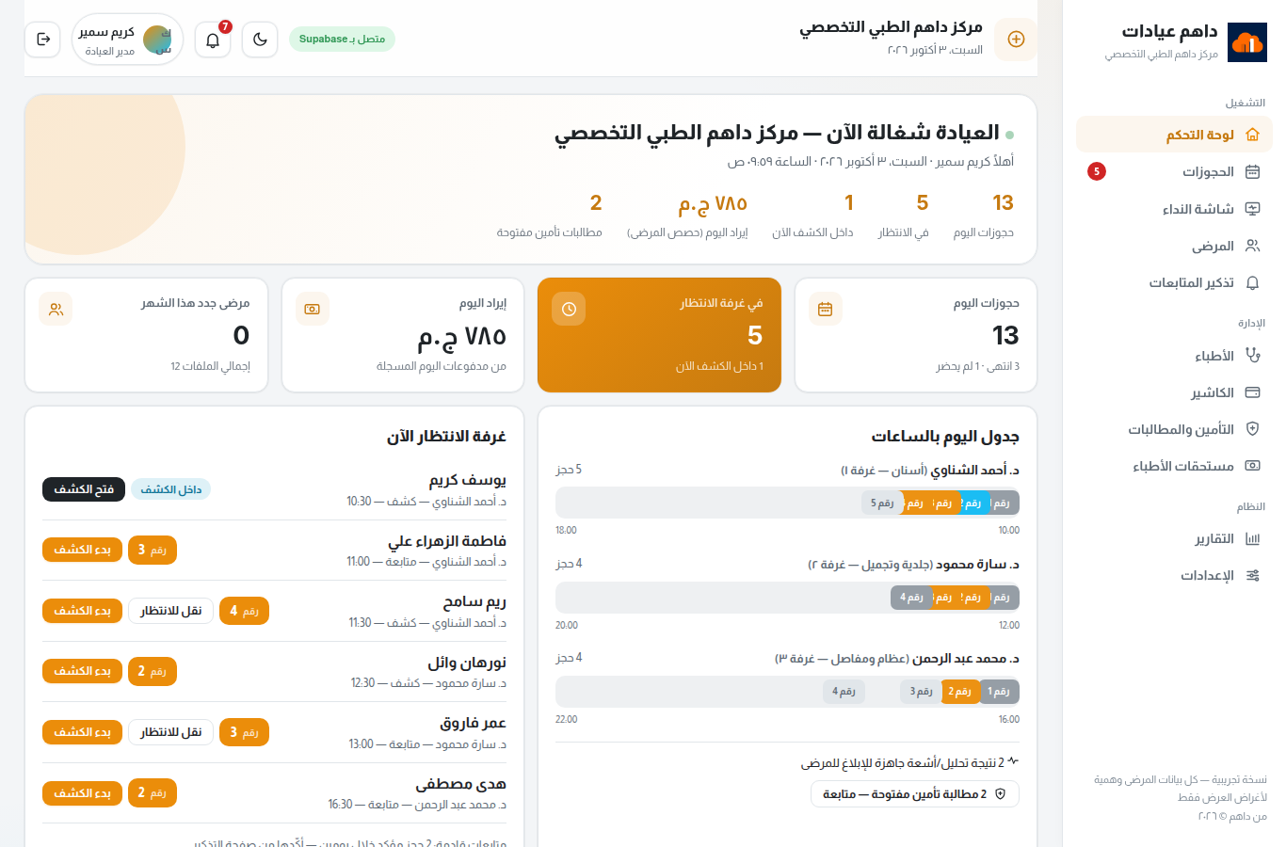Click the sliders icon next to الإعدادات
The width and height of the screenshot is (1286, 847).
1252,576
